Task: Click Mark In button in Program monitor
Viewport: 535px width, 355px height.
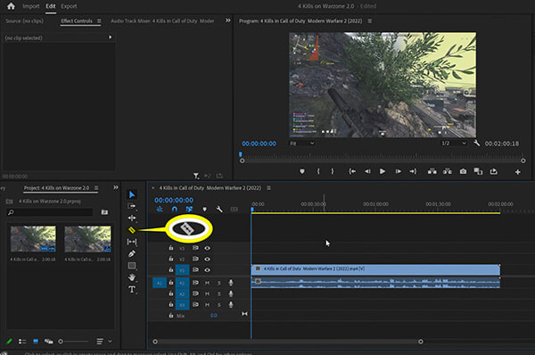Action: [x=318, y=171]
